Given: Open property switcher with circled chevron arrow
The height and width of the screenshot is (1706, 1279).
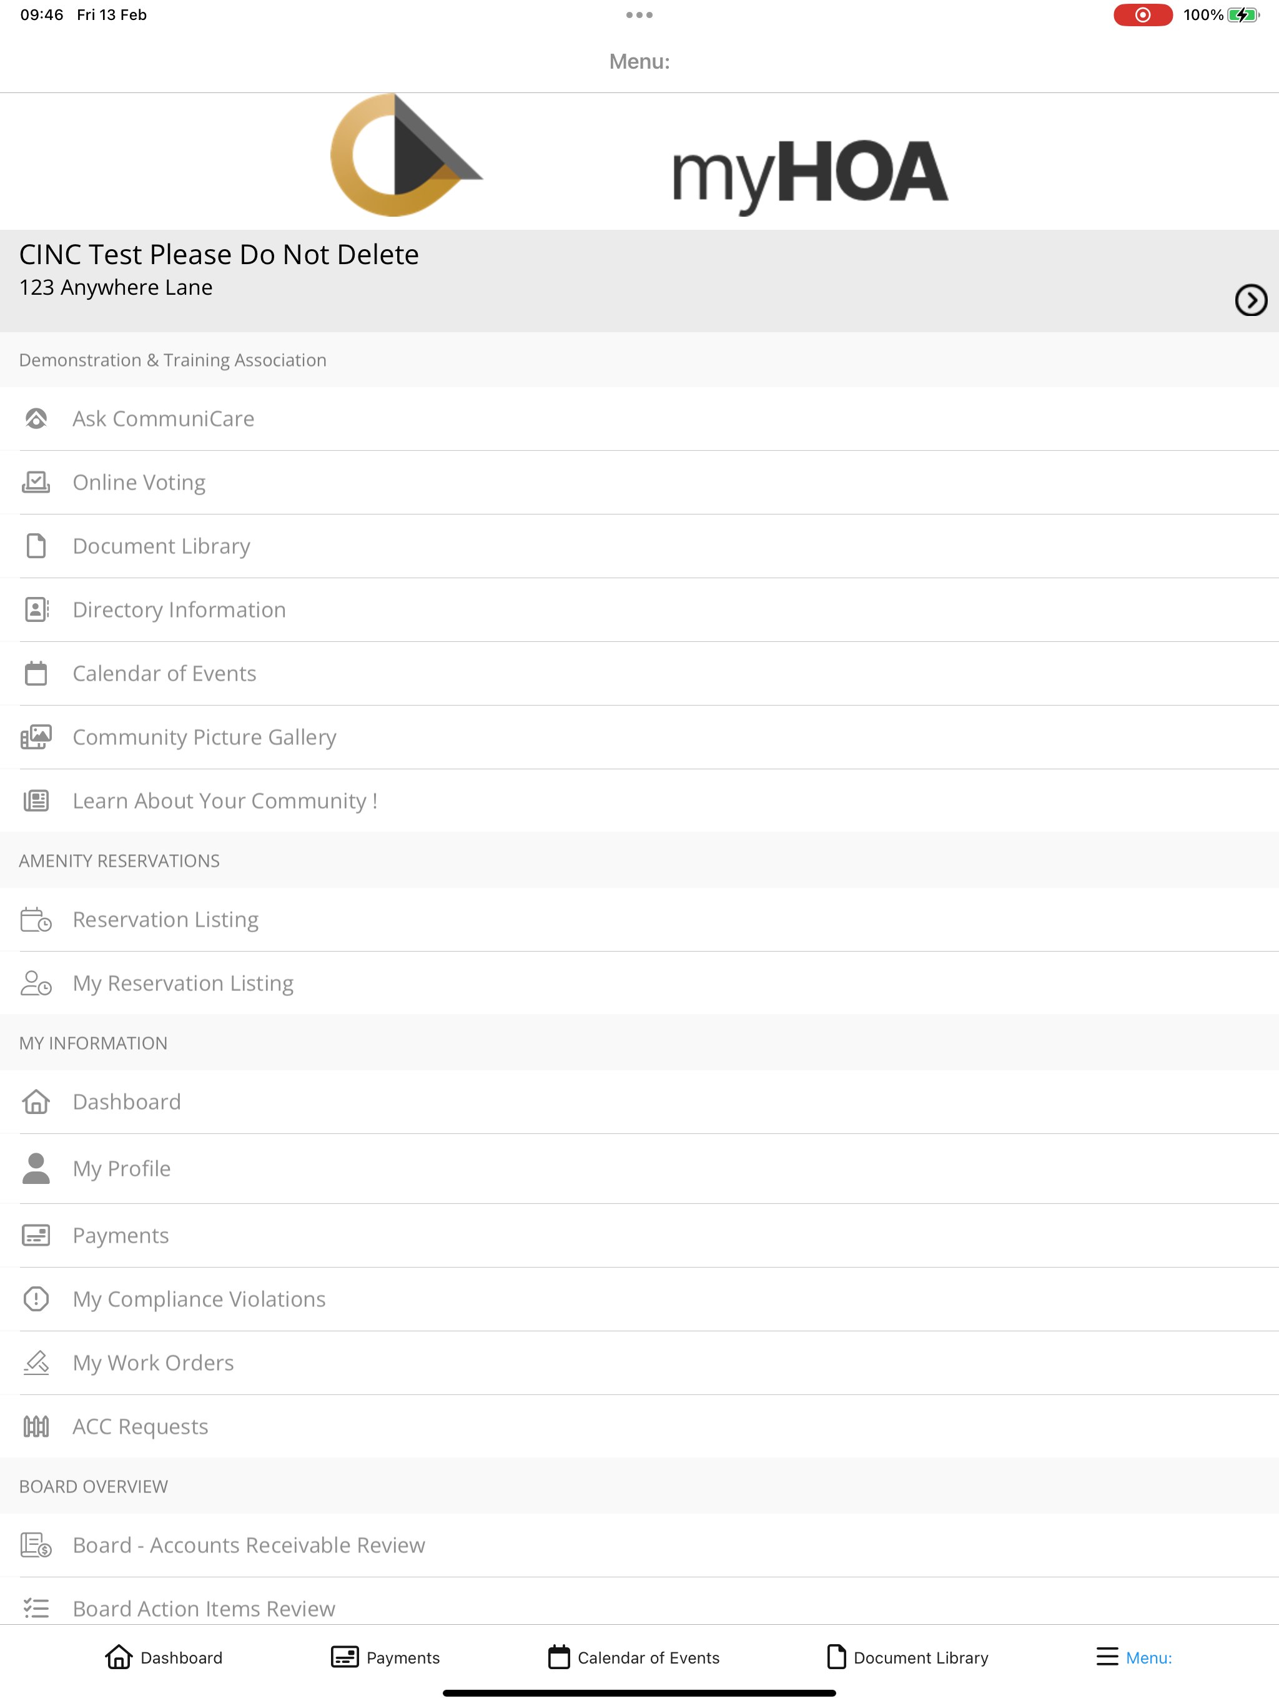Looking at the screenshot, I should coord(1250,300).
